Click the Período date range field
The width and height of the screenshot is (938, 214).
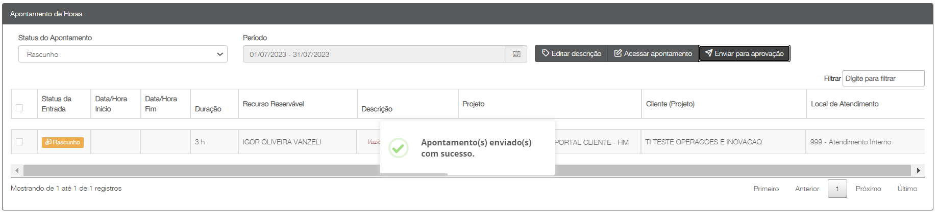click(374, 54)
